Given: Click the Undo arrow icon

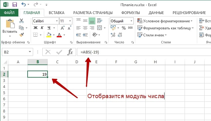Looking at the screenshot, I should point(24,5).
